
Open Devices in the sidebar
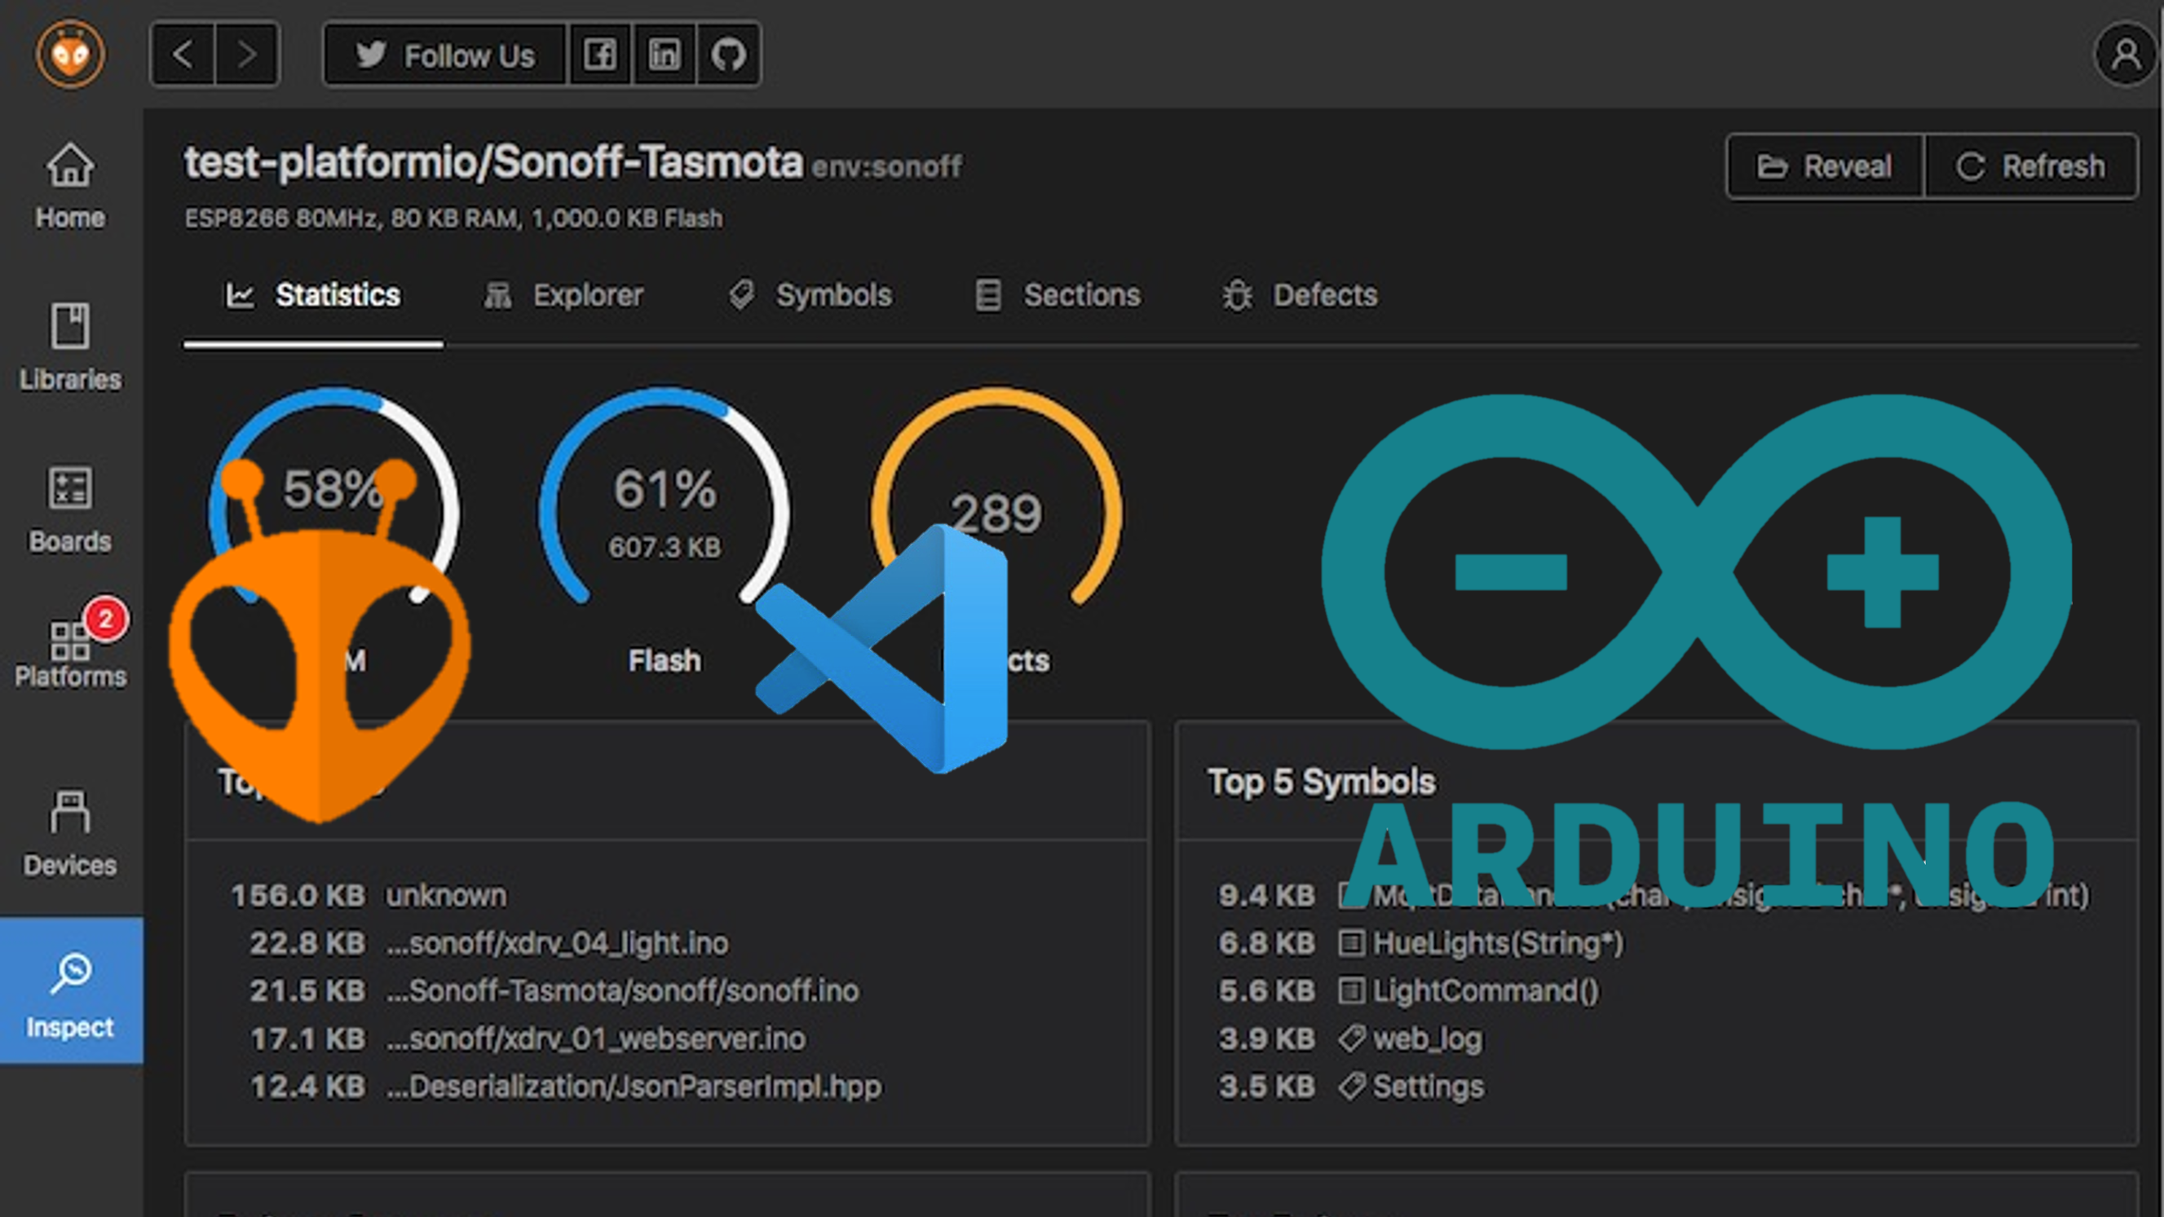tap(71, 833)
